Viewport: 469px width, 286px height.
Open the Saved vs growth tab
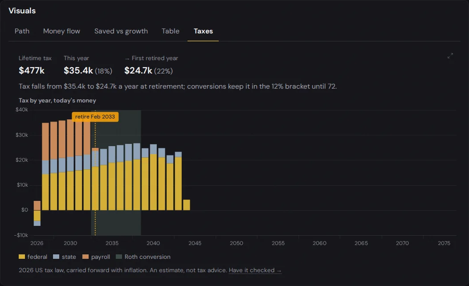(x=121, y=31)
